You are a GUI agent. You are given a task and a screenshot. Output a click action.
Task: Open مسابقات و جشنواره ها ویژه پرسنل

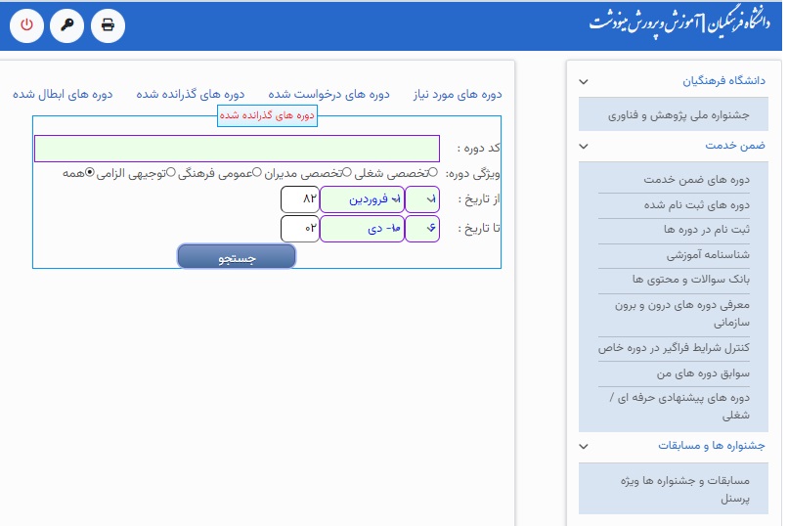click(x=685, y=489)
